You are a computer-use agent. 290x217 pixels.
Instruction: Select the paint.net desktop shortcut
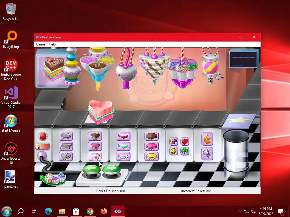[11, 179]
